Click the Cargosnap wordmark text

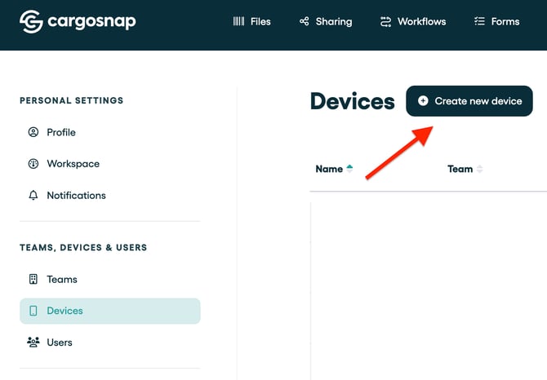[91, 21]
